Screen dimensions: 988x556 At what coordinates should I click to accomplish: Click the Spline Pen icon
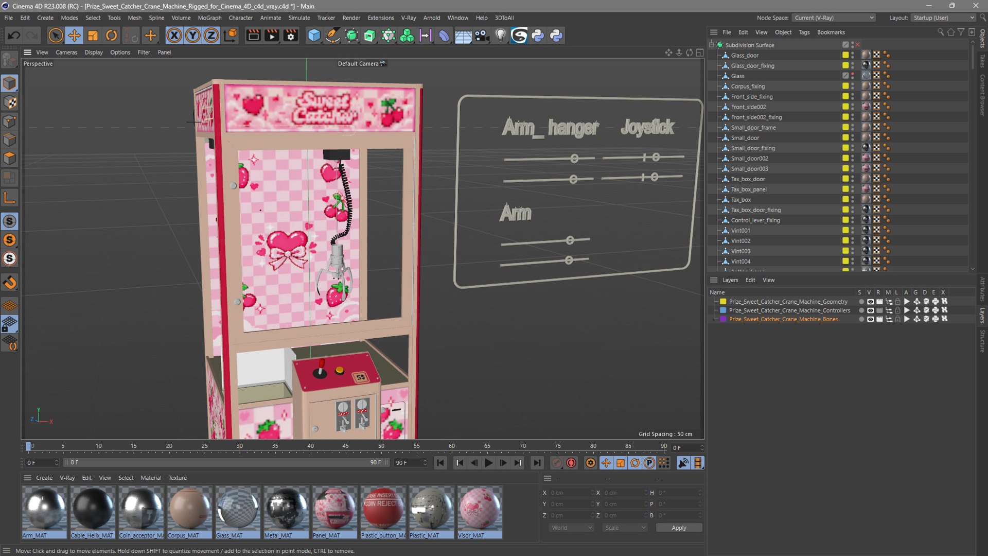pos(333,36)
